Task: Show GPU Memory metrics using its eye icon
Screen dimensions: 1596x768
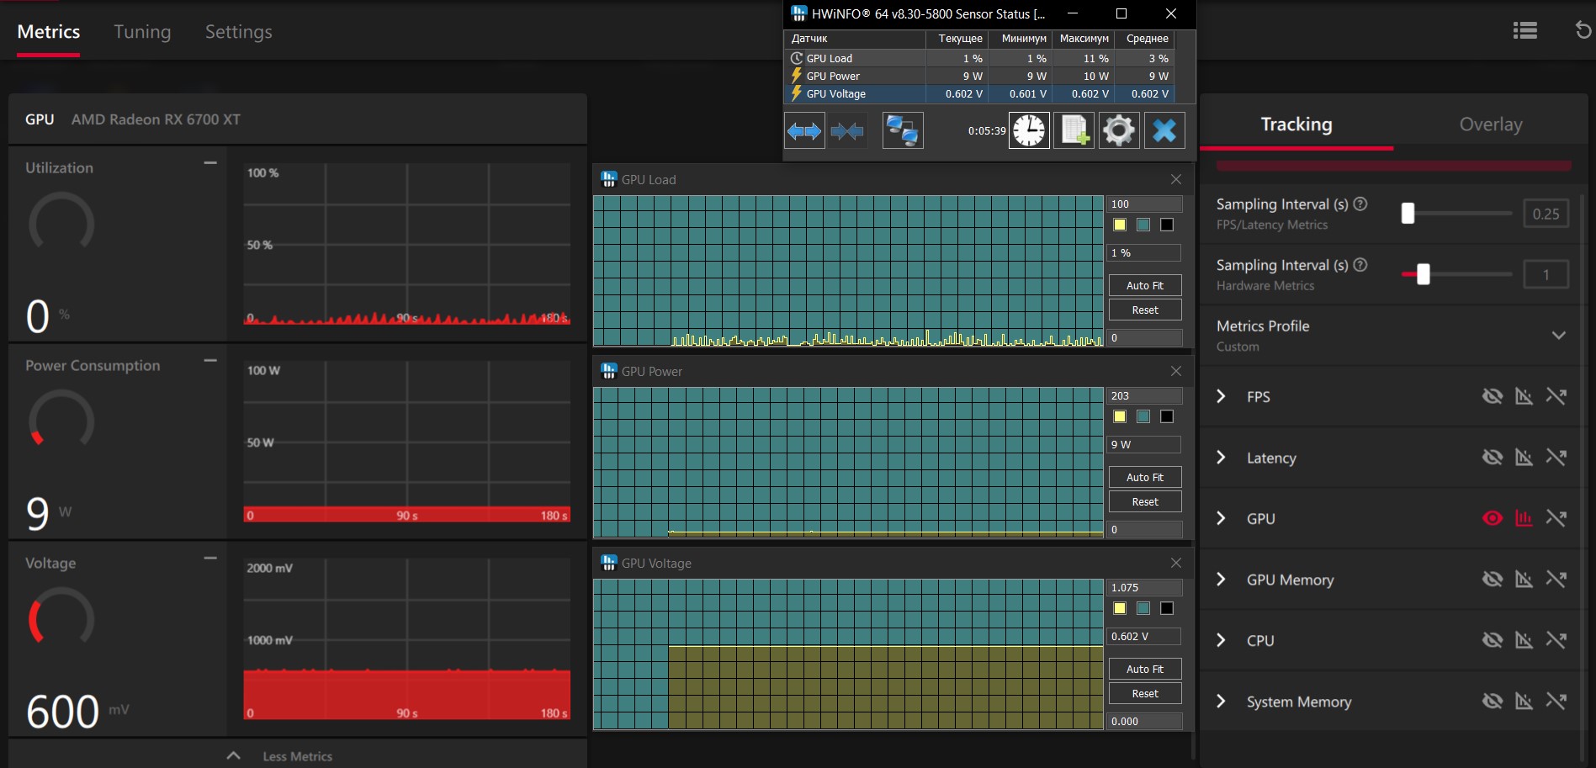Action: pyautogui.click(x=1493, y=579)
